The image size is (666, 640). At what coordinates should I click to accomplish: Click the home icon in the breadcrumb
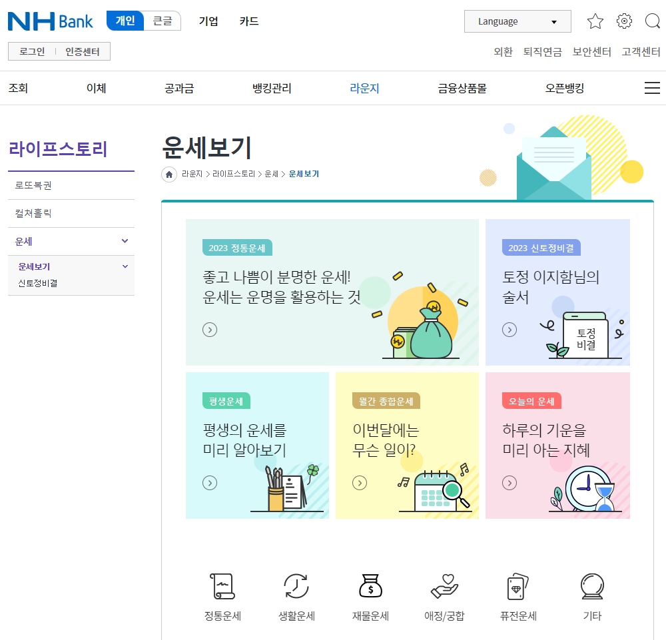(x=168, y=174)
